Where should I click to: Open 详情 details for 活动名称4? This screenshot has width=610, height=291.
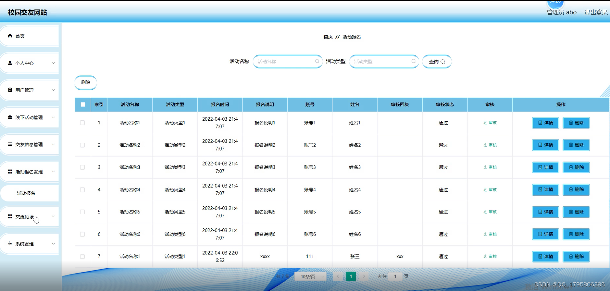545,189
